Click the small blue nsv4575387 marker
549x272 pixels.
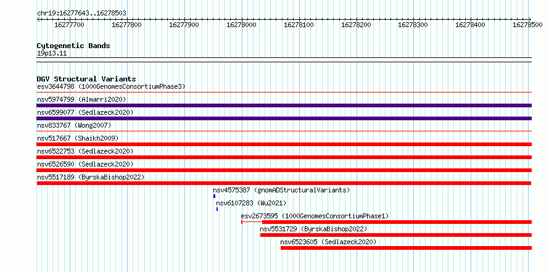pos(214,196)
